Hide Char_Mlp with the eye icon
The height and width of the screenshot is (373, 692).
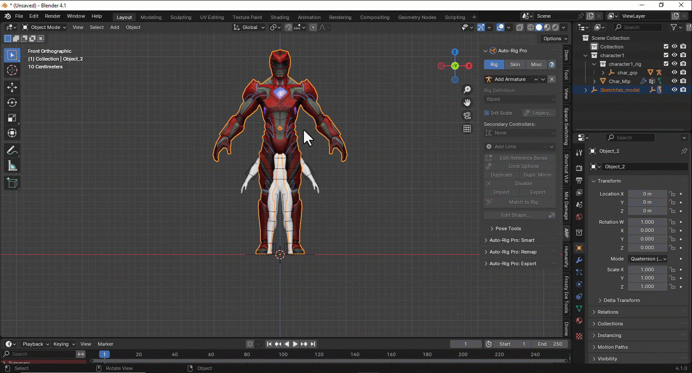(x=674, y=81)
